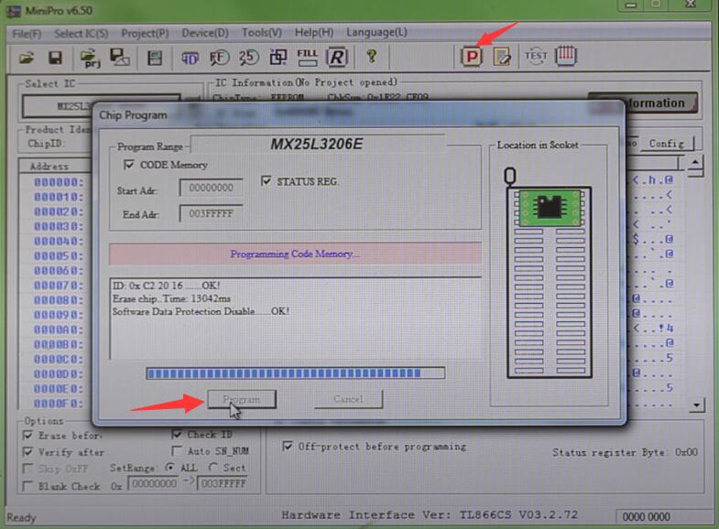Click the Programming Code Memory status banner
The height and width of the screenshot is (529, 719).
click(295, 254)
